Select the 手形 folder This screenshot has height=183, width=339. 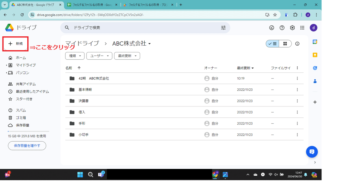pos(184,123)
